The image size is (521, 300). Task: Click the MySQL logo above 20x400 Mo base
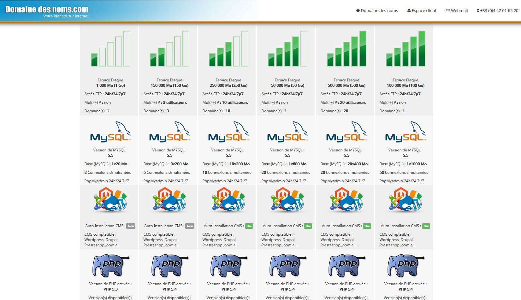[x=346, y=132]
